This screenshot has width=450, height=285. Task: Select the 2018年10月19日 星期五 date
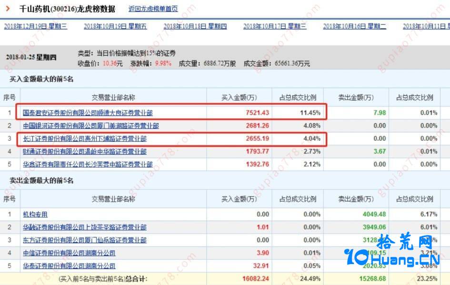115,26
